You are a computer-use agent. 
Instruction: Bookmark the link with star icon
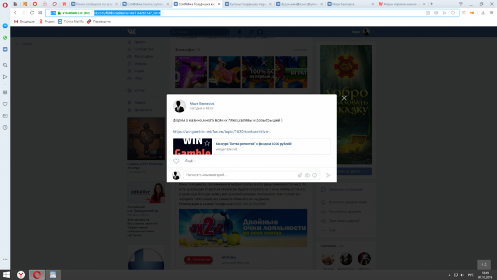point(207,143)
